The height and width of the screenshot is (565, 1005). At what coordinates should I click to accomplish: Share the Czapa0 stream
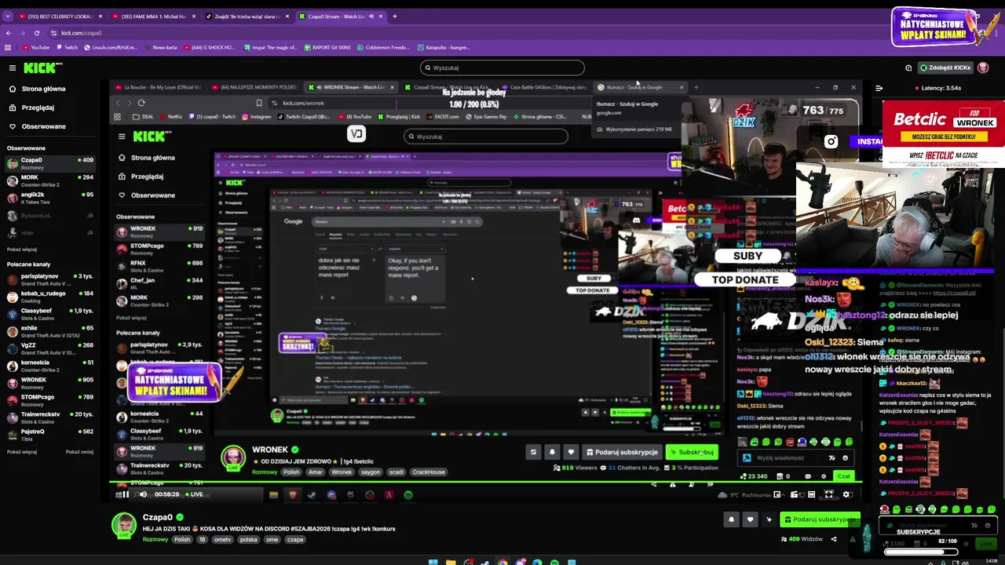833,539
